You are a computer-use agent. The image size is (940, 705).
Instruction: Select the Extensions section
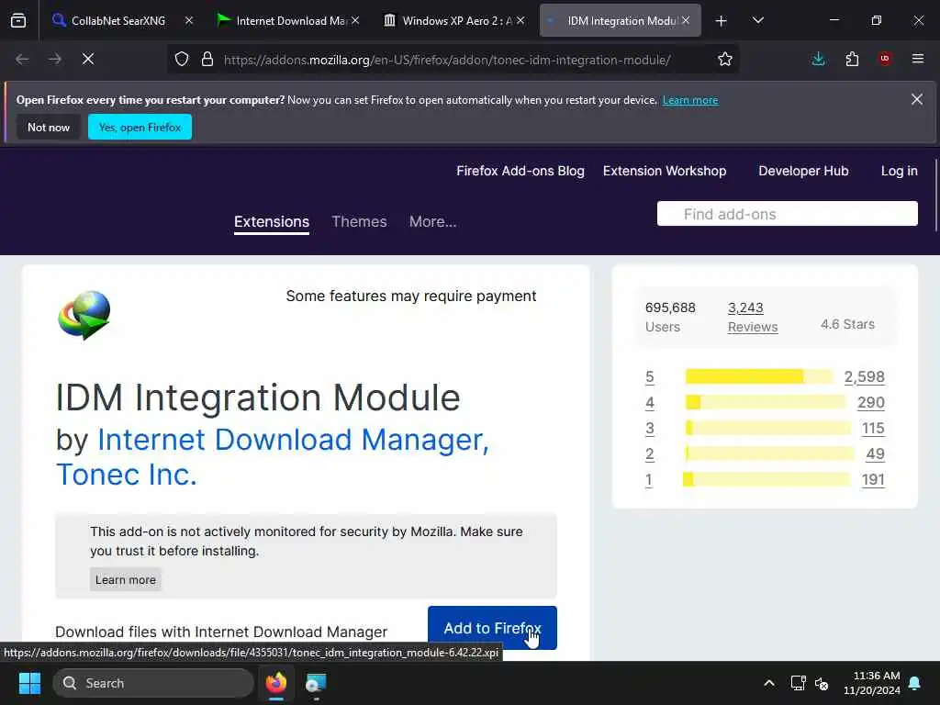click(x=272, y=222)
